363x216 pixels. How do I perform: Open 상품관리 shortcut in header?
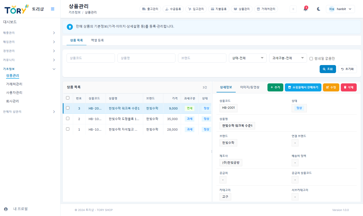[242, 9]
